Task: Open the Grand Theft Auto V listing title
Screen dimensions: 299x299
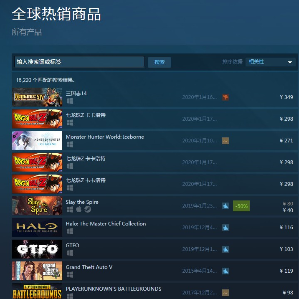Action: [89, 267]
